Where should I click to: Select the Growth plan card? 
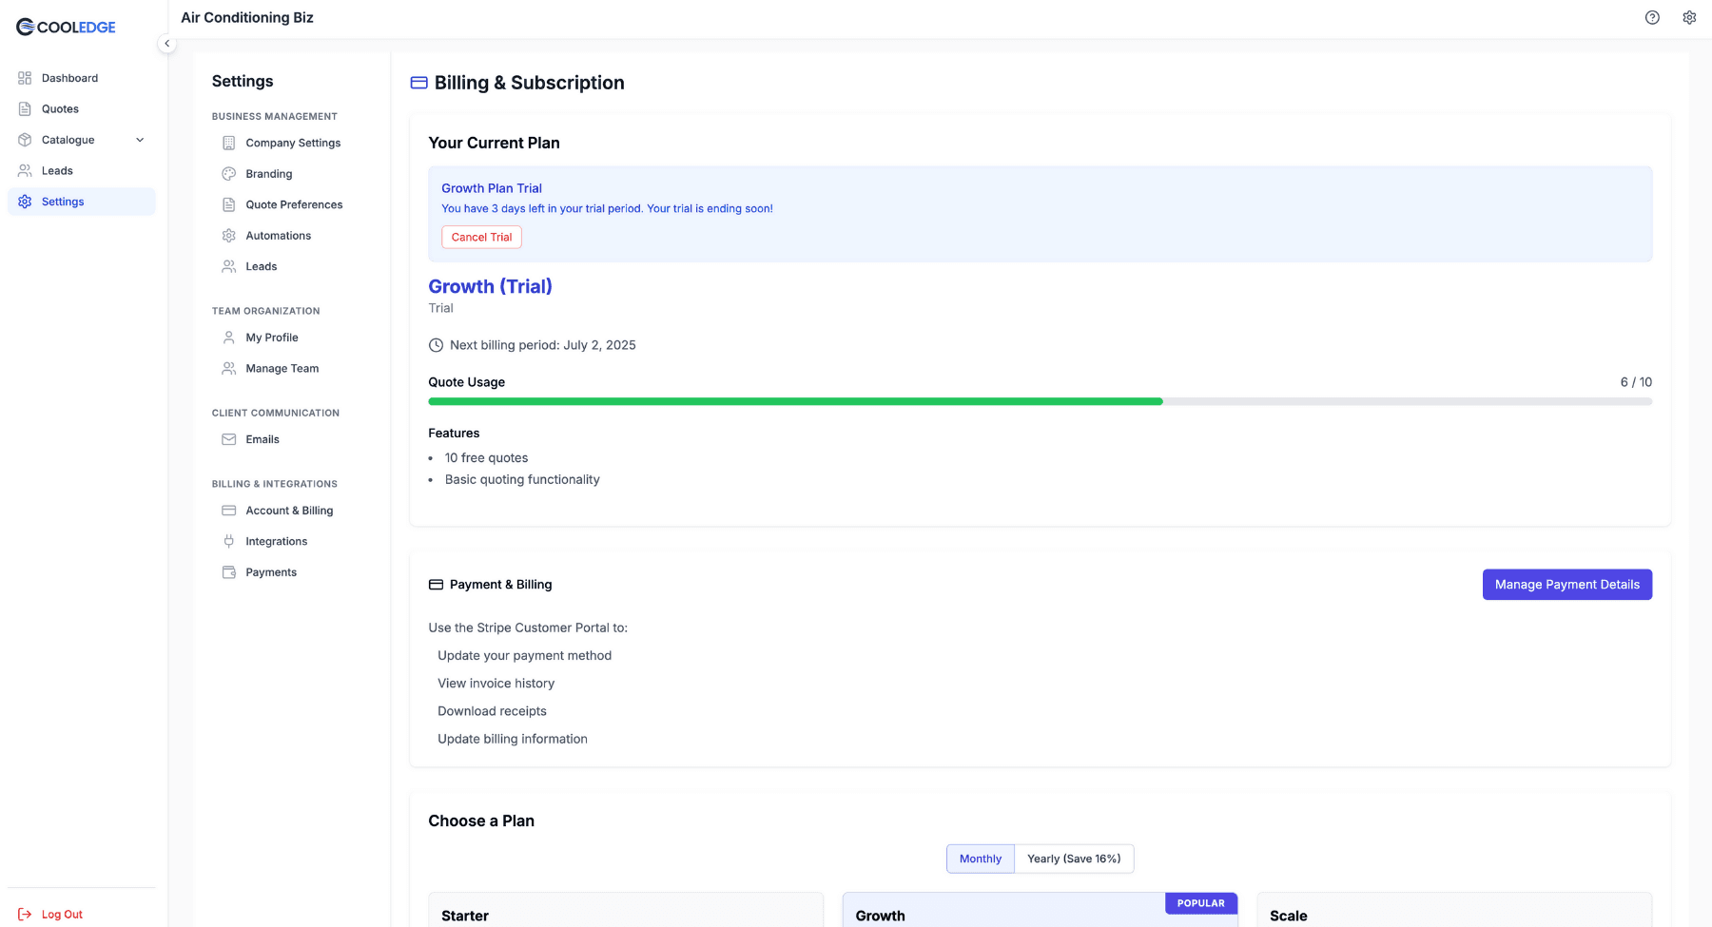(1040, 911)
